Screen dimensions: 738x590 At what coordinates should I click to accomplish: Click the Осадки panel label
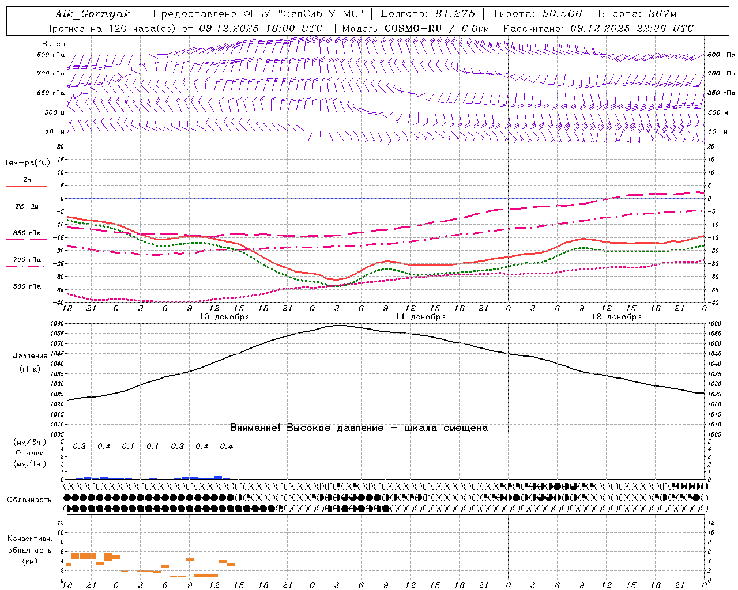click(x=30, y=453)
